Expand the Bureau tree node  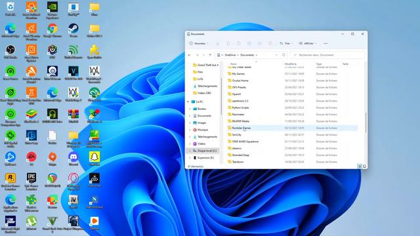pyautogui.click(x=190, y=109)
